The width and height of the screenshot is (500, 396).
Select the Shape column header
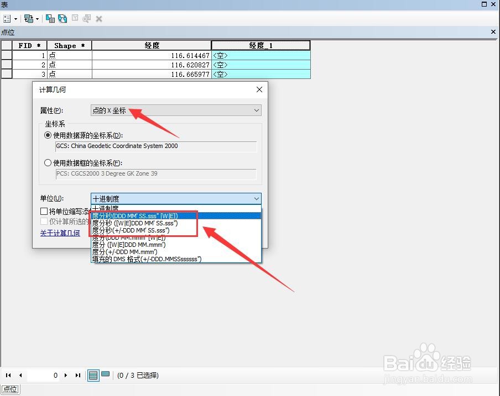point(69,45)
